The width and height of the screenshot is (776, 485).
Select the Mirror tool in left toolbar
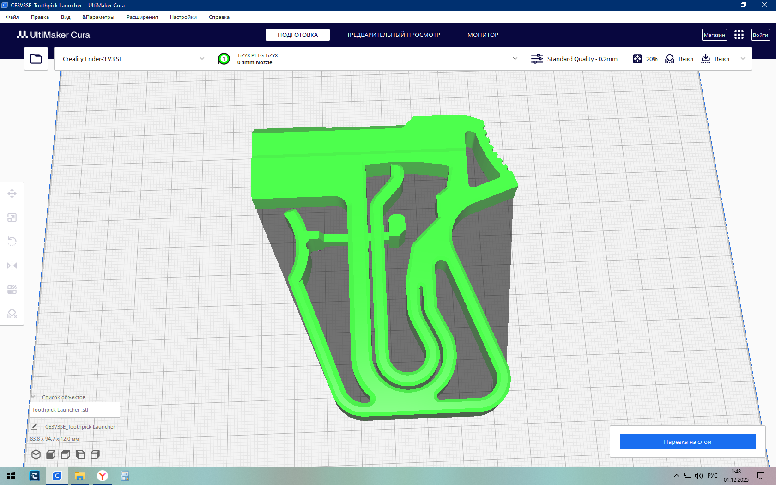(x=12, y=266)
